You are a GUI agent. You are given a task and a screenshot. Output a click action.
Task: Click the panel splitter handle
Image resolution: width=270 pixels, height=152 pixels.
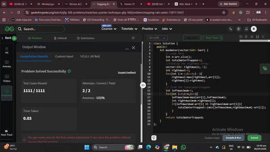point(143,85)
